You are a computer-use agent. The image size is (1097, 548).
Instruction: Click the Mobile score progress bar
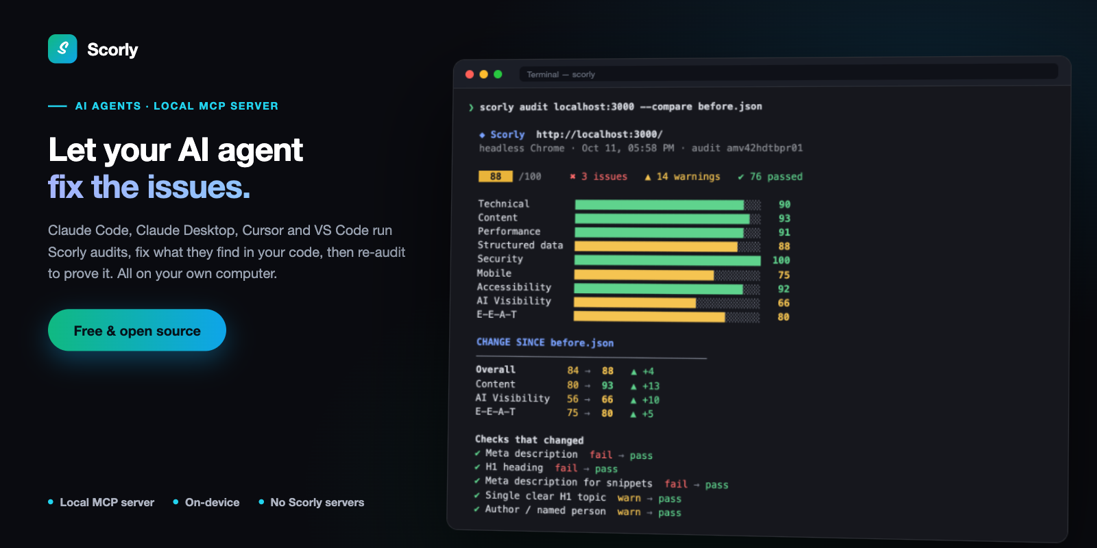click(x=667, y=275)
